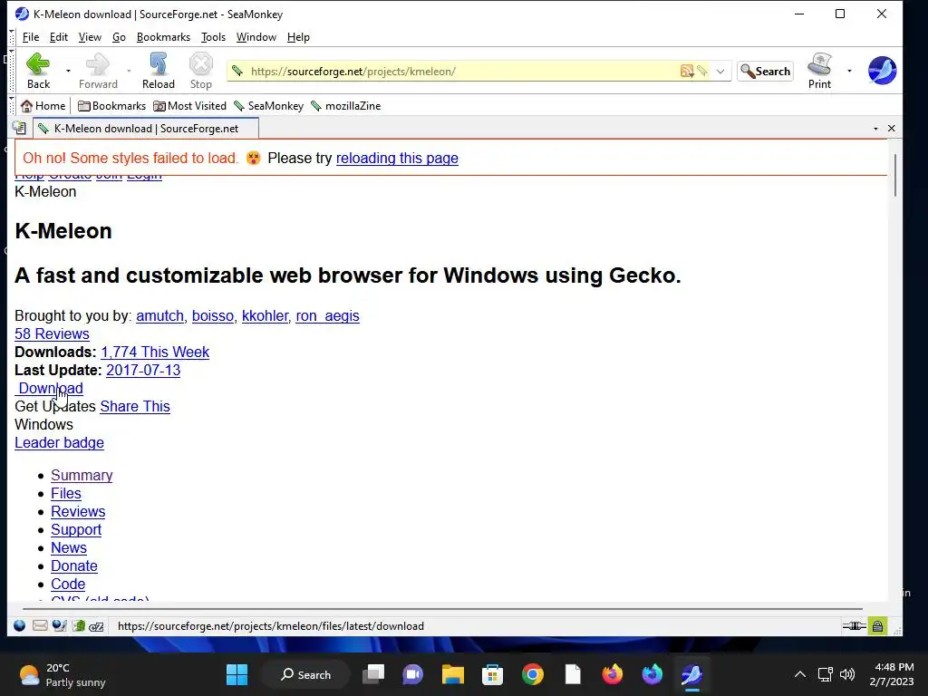Open the new tab icon at tab strip left
The width and height of the screenshot is (928, 696).
(x=19, y=128)
